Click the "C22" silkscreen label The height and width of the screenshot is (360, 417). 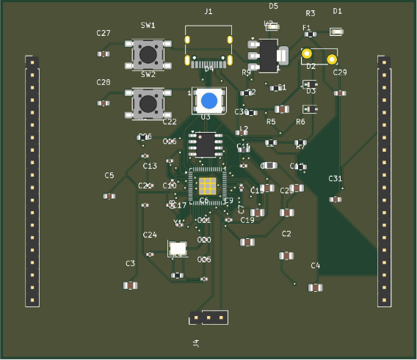170,122
